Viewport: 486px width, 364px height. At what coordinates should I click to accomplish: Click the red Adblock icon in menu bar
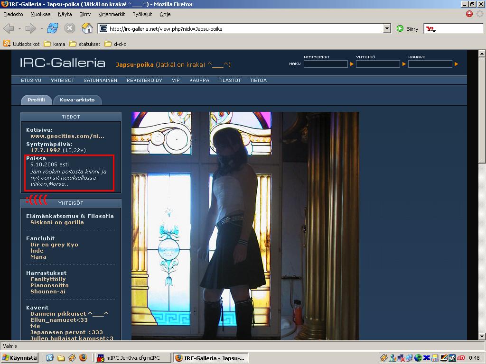pos(469,14)
